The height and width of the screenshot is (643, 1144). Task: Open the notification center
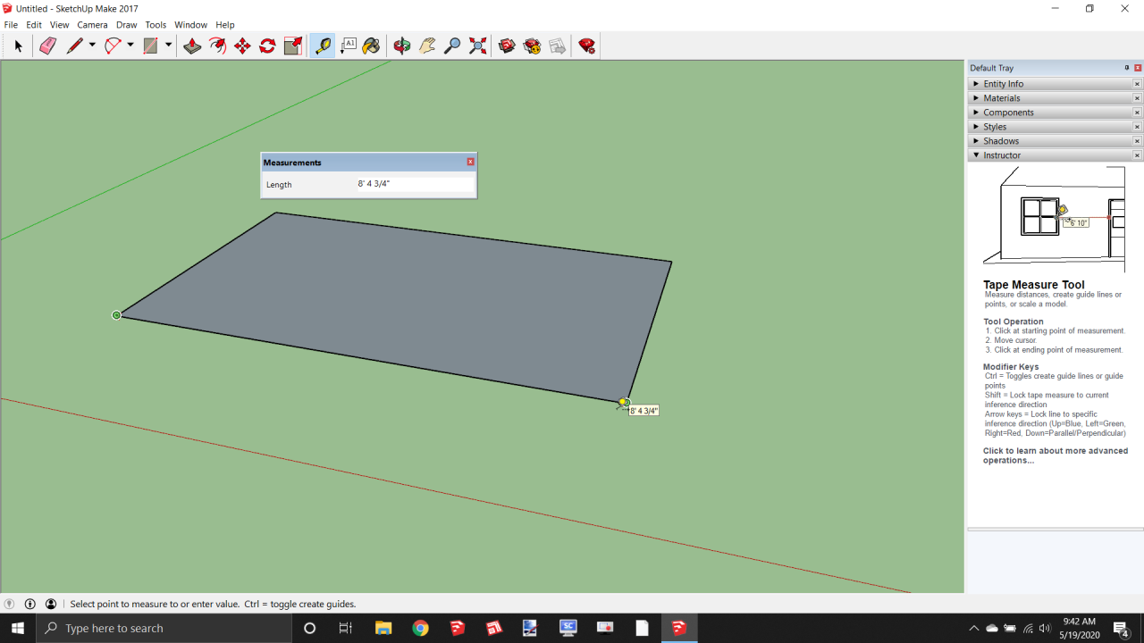(1121, 628)
